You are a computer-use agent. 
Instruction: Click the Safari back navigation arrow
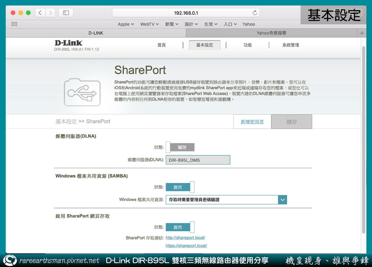coord(39,12)
